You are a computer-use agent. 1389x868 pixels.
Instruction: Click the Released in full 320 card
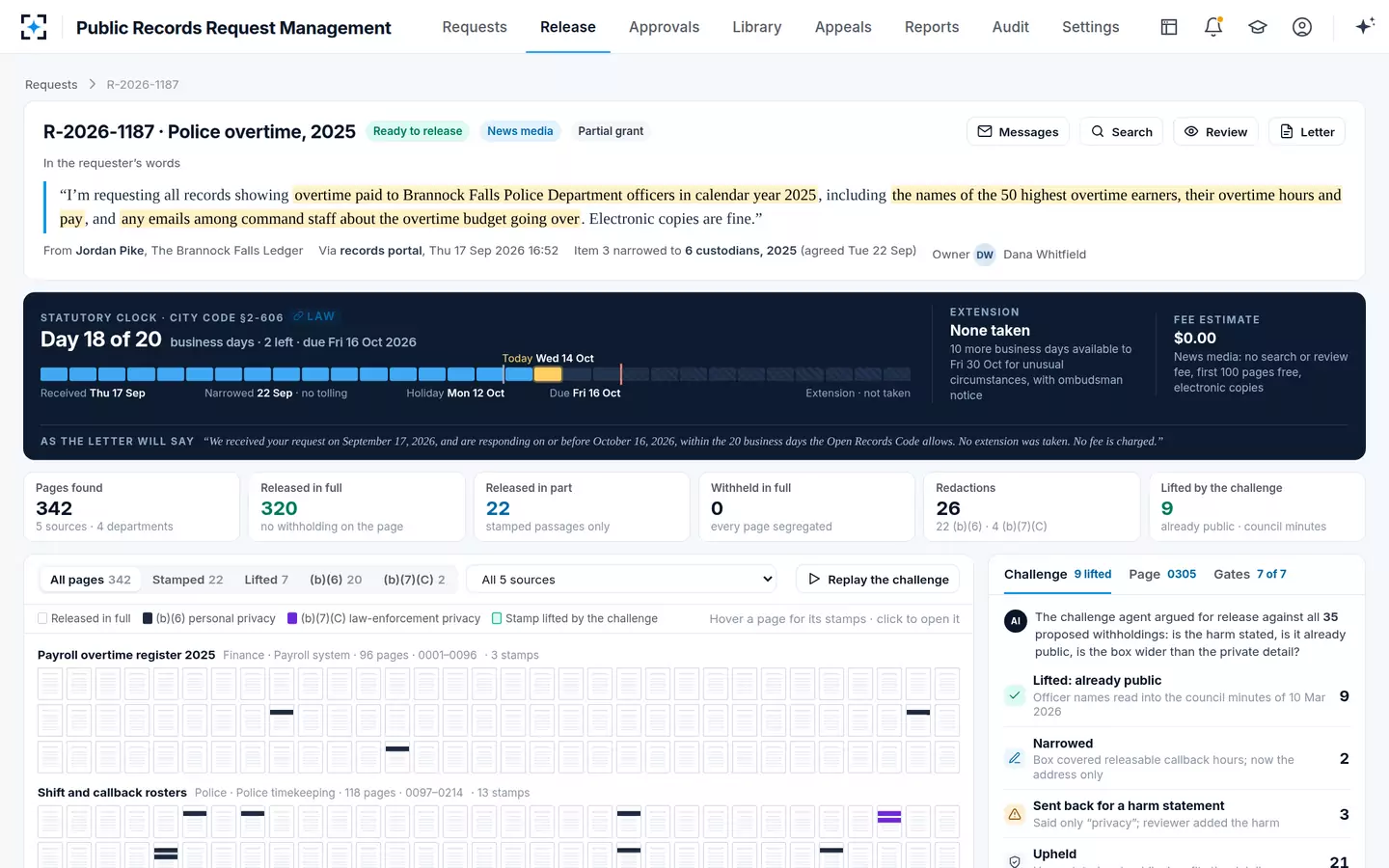357,506
